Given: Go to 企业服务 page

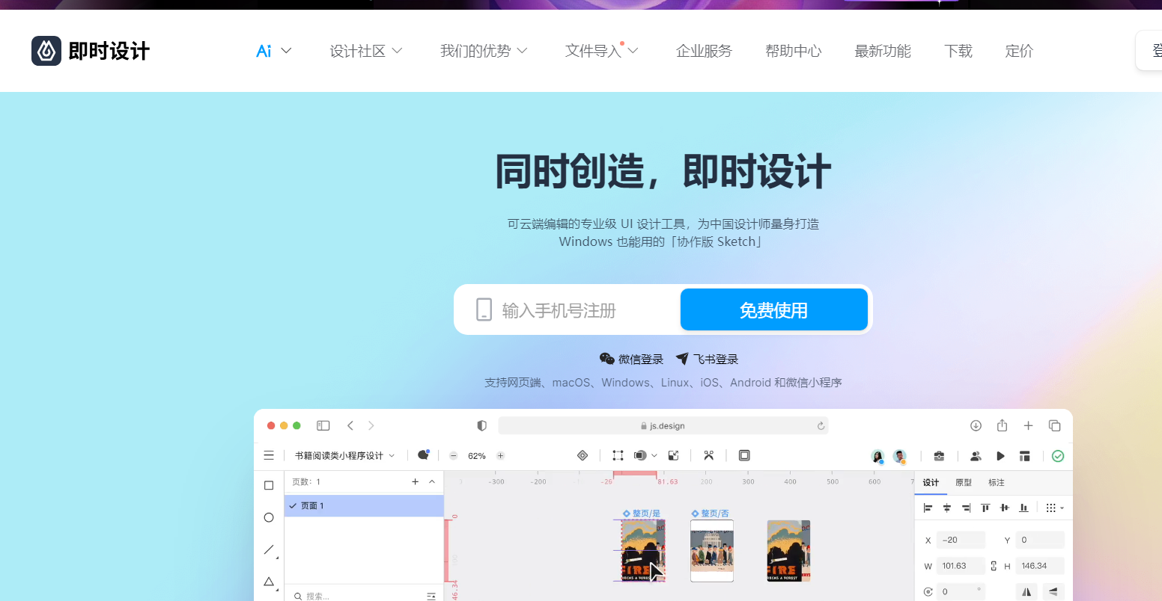Looking at the screenshot, I should [x=704, y=51].
